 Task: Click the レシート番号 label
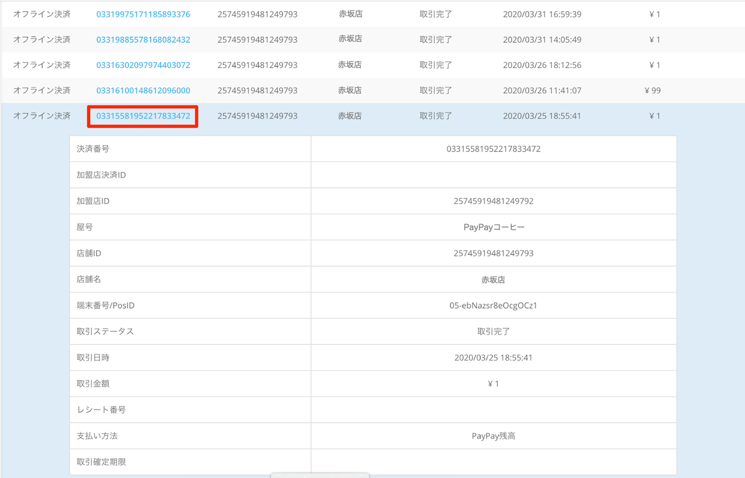(101, 410)
